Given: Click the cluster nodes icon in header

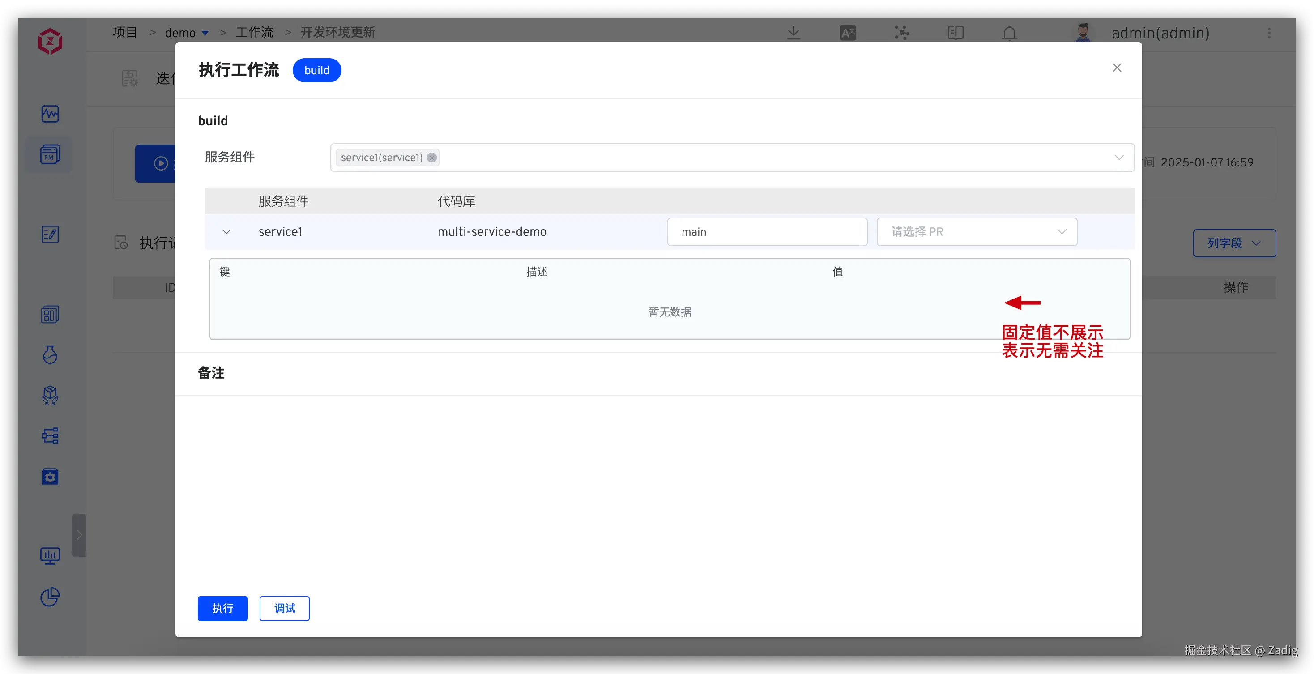Looking at the screenshot, I should (901, 33).
